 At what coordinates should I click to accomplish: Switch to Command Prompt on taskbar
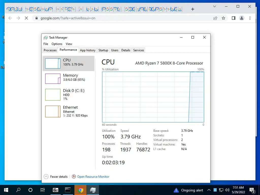68,190
